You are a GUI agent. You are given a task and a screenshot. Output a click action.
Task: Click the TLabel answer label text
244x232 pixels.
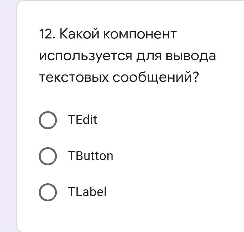tap(87, 192)
